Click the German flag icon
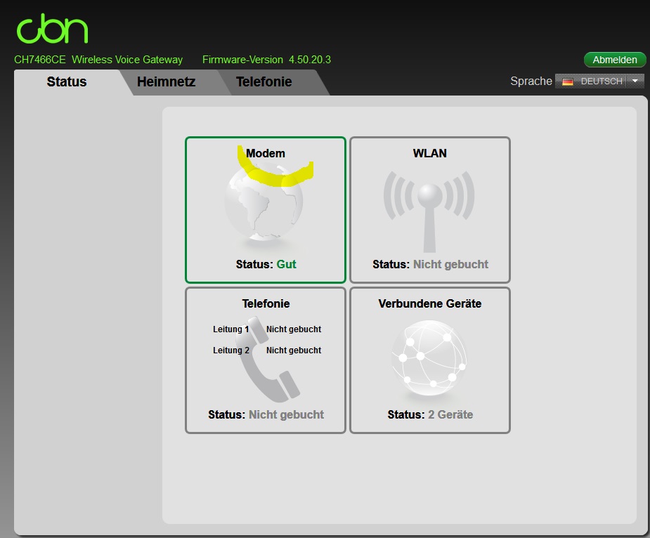Image resolution: width=650 pixels, height=538 pixels. (568, 81)
